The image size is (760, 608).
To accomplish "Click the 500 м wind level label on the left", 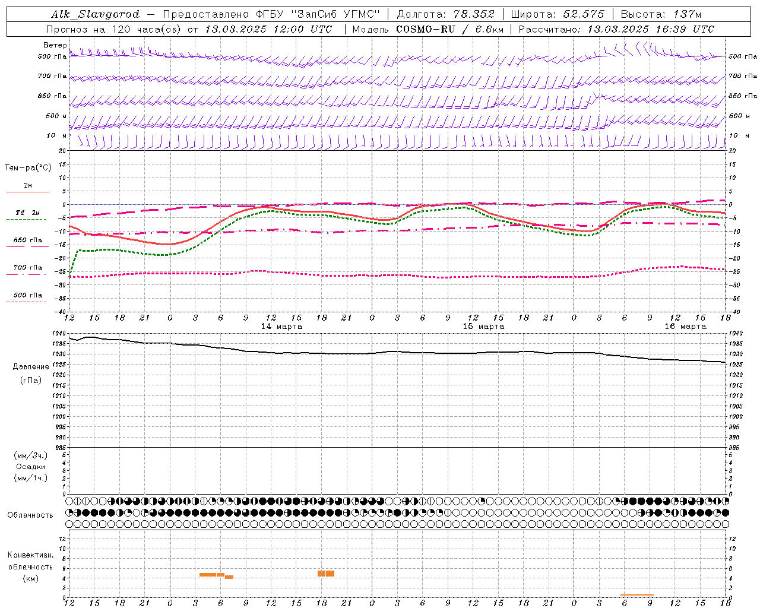I will pyautogui.click(x=56, y=116).
